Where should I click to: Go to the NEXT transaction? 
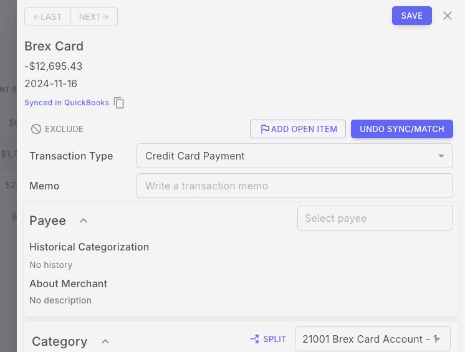[94, 17]
